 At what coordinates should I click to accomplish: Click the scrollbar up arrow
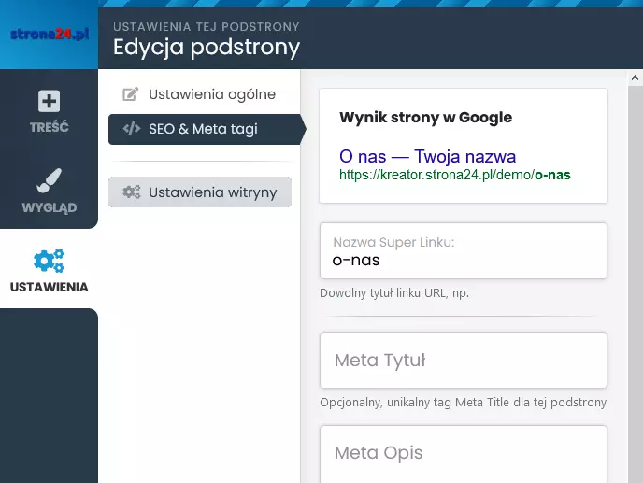click(x=635, y=78)
